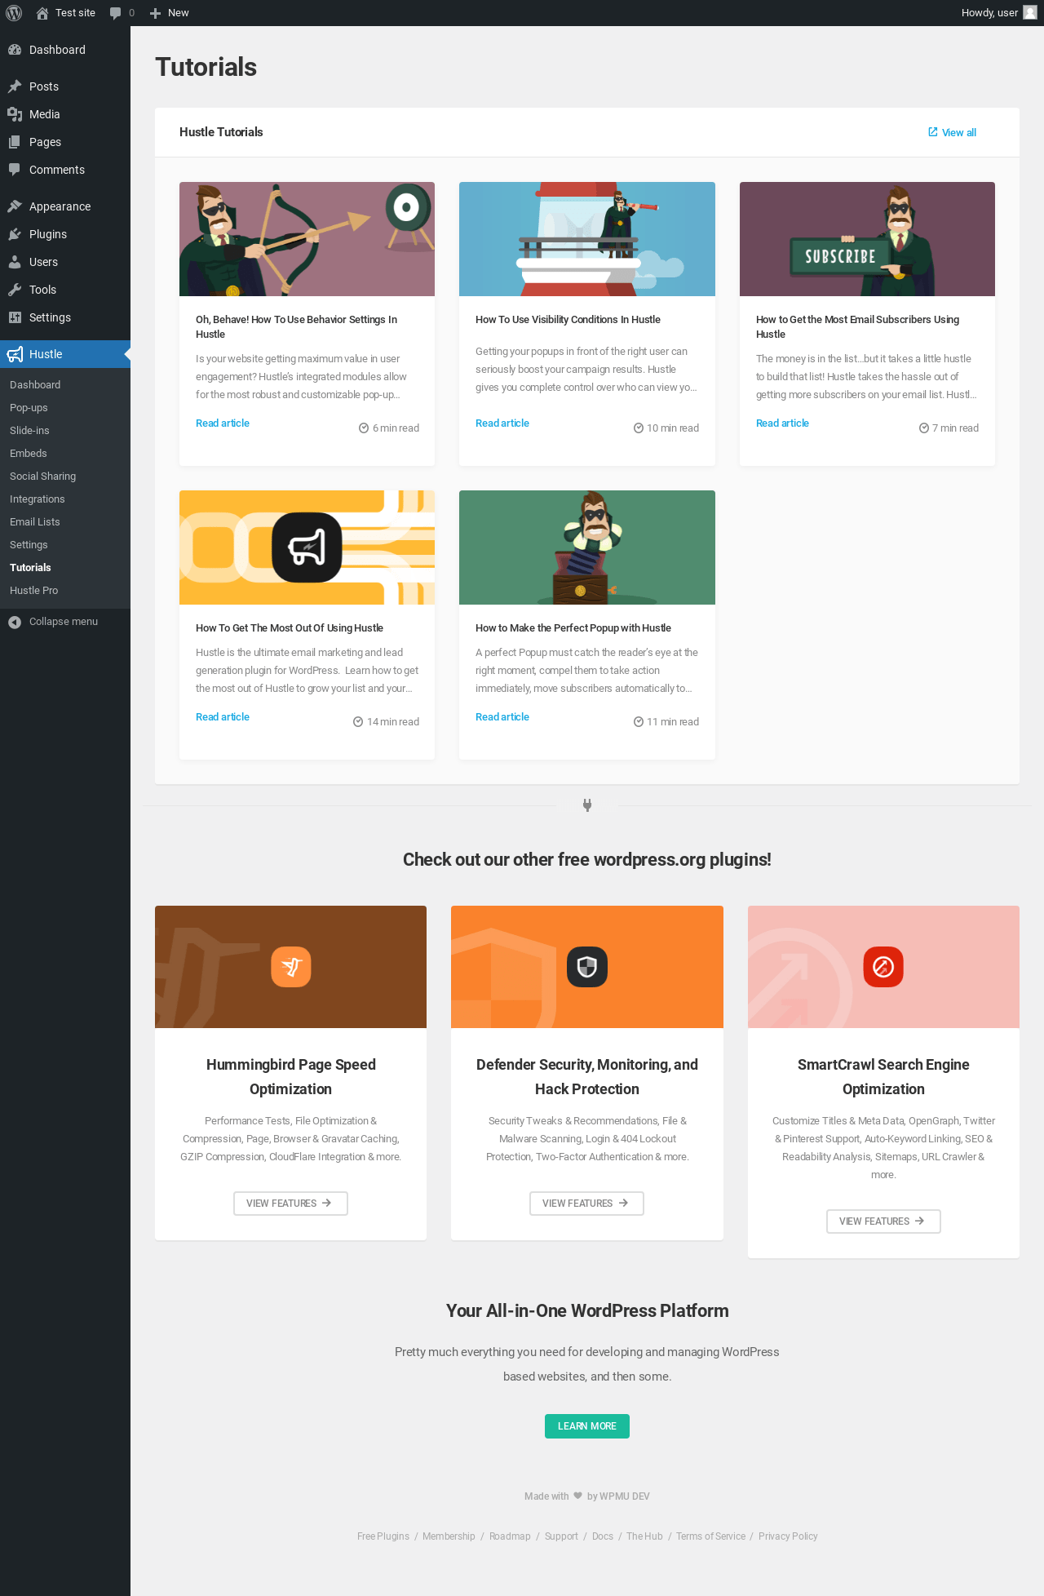Viewport: 1044px width, 1596px height.
Task: Click the external link icon beside View all
Action: pyautogui.click(x=933, y=132)
